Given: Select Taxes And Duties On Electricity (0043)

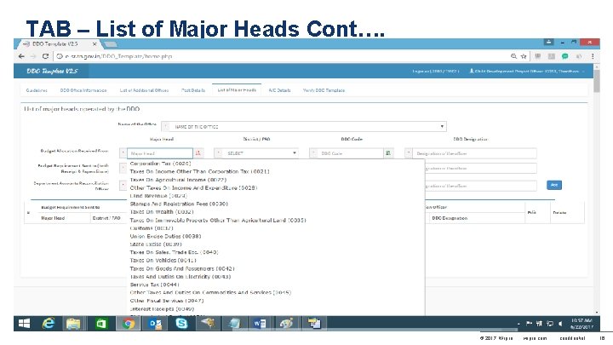Looking at the screenshot, I should point(180,277).
